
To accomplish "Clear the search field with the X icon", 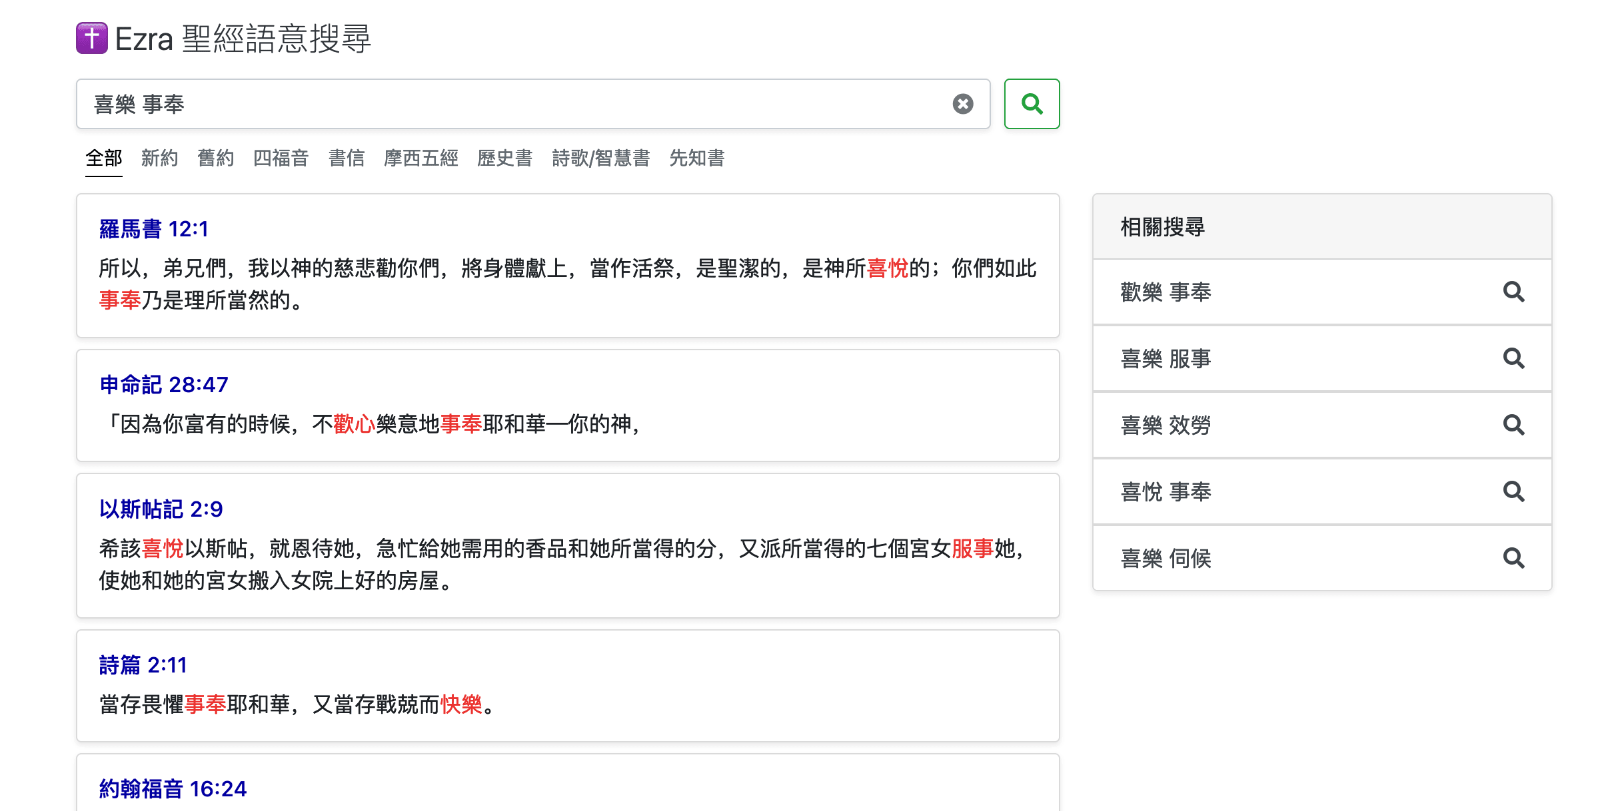I will tap(962, 104).
